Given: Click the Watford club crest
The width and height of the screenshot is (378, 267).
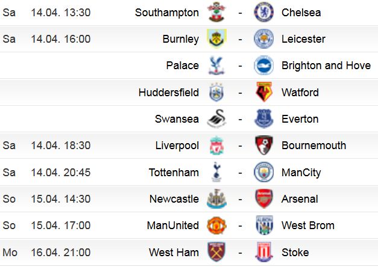Looking at the screenshot, I should tap(263, 92).
